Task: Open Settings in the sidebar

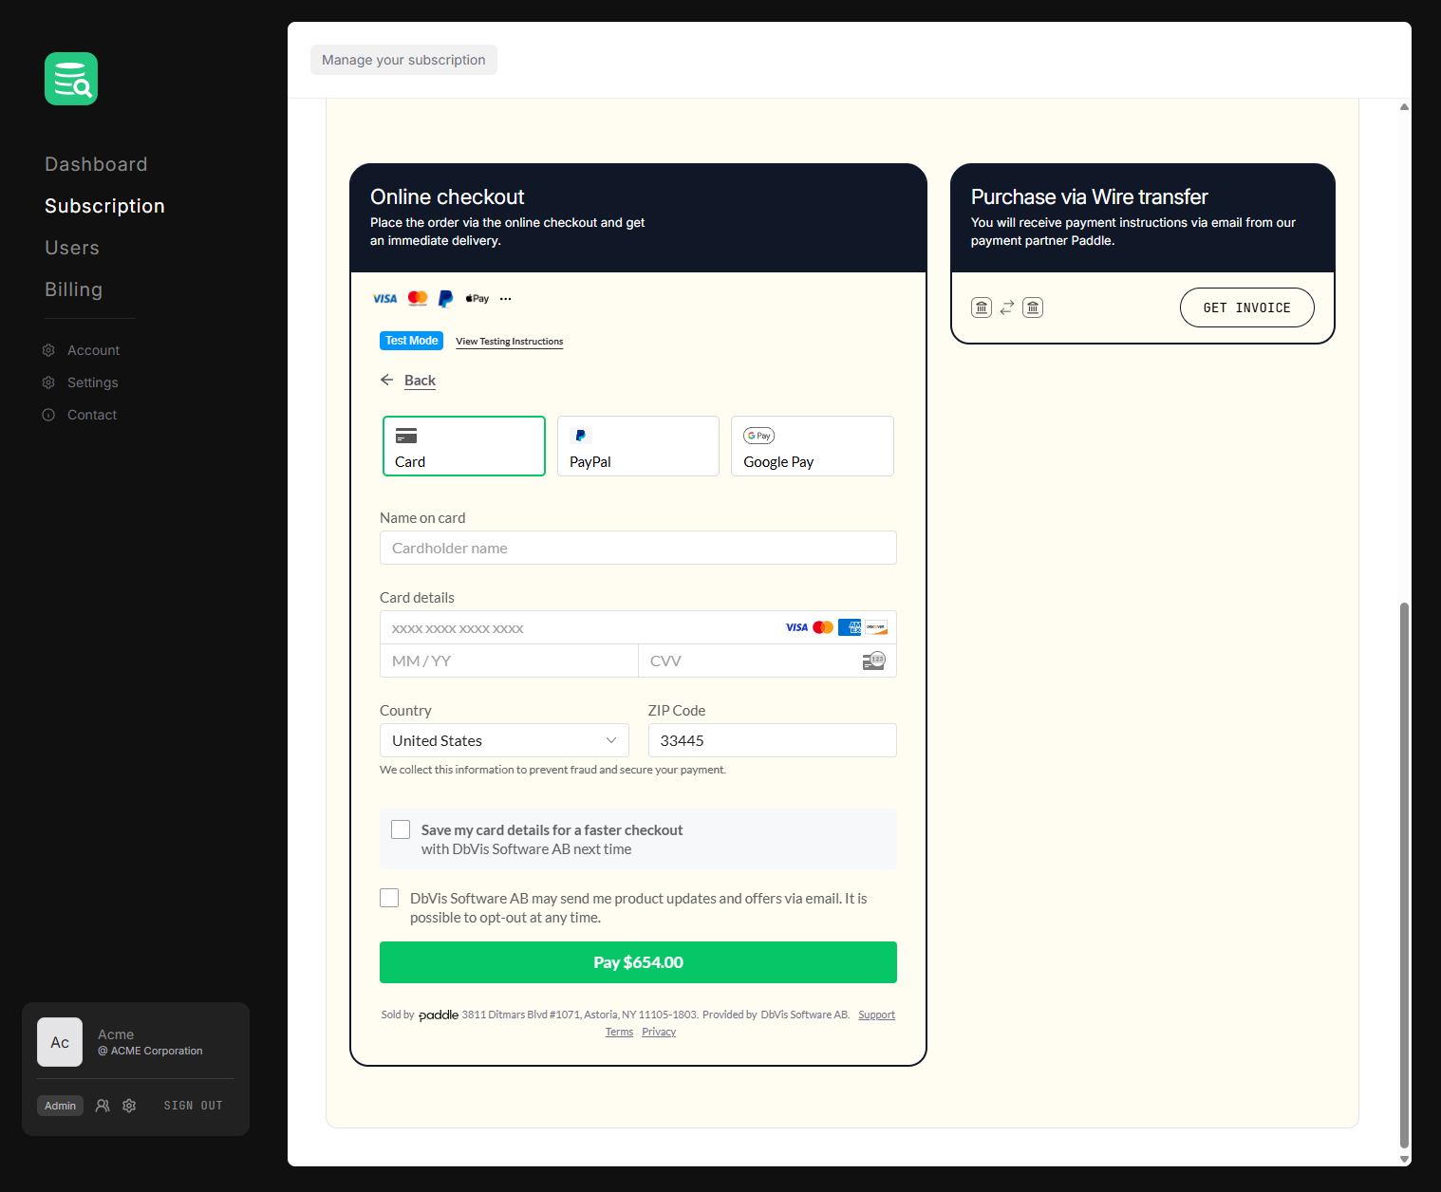Action: tap(93, 382)
